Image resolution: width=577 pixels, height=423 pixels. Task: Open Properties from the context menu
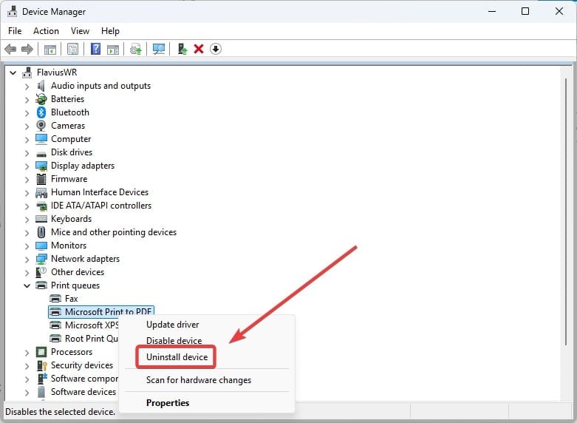pos(168,403)
